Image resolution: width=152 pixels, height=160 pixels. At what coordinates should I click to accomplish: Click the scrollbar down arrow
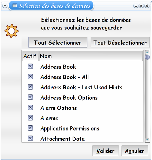148,140
